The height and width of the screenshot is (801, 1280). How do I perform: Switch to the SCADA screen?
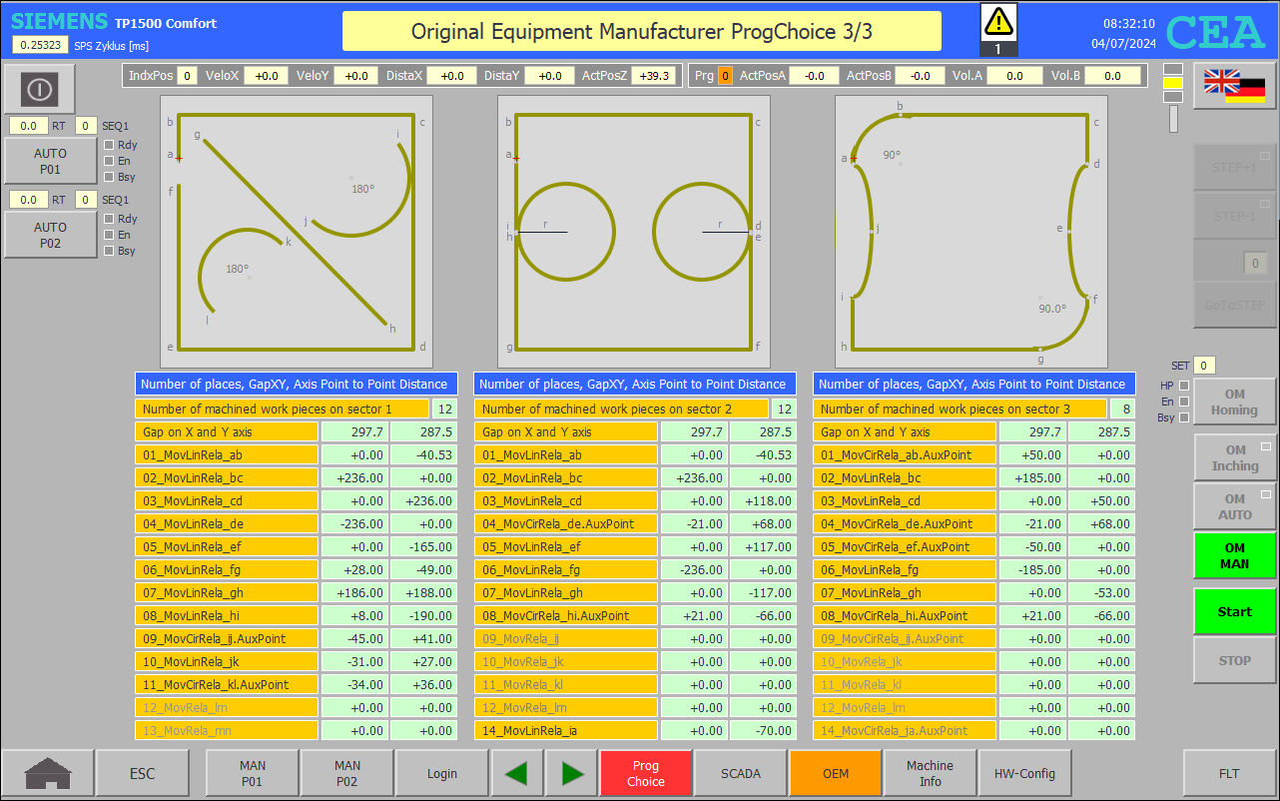[x=741, y=773]
